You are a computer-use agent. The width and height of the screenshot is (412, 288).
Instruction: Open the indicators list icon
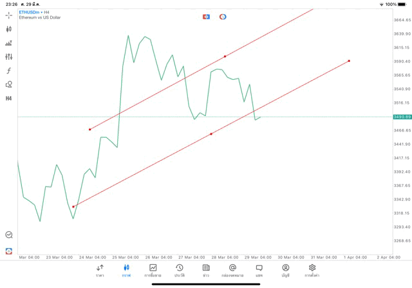[9, 43]
